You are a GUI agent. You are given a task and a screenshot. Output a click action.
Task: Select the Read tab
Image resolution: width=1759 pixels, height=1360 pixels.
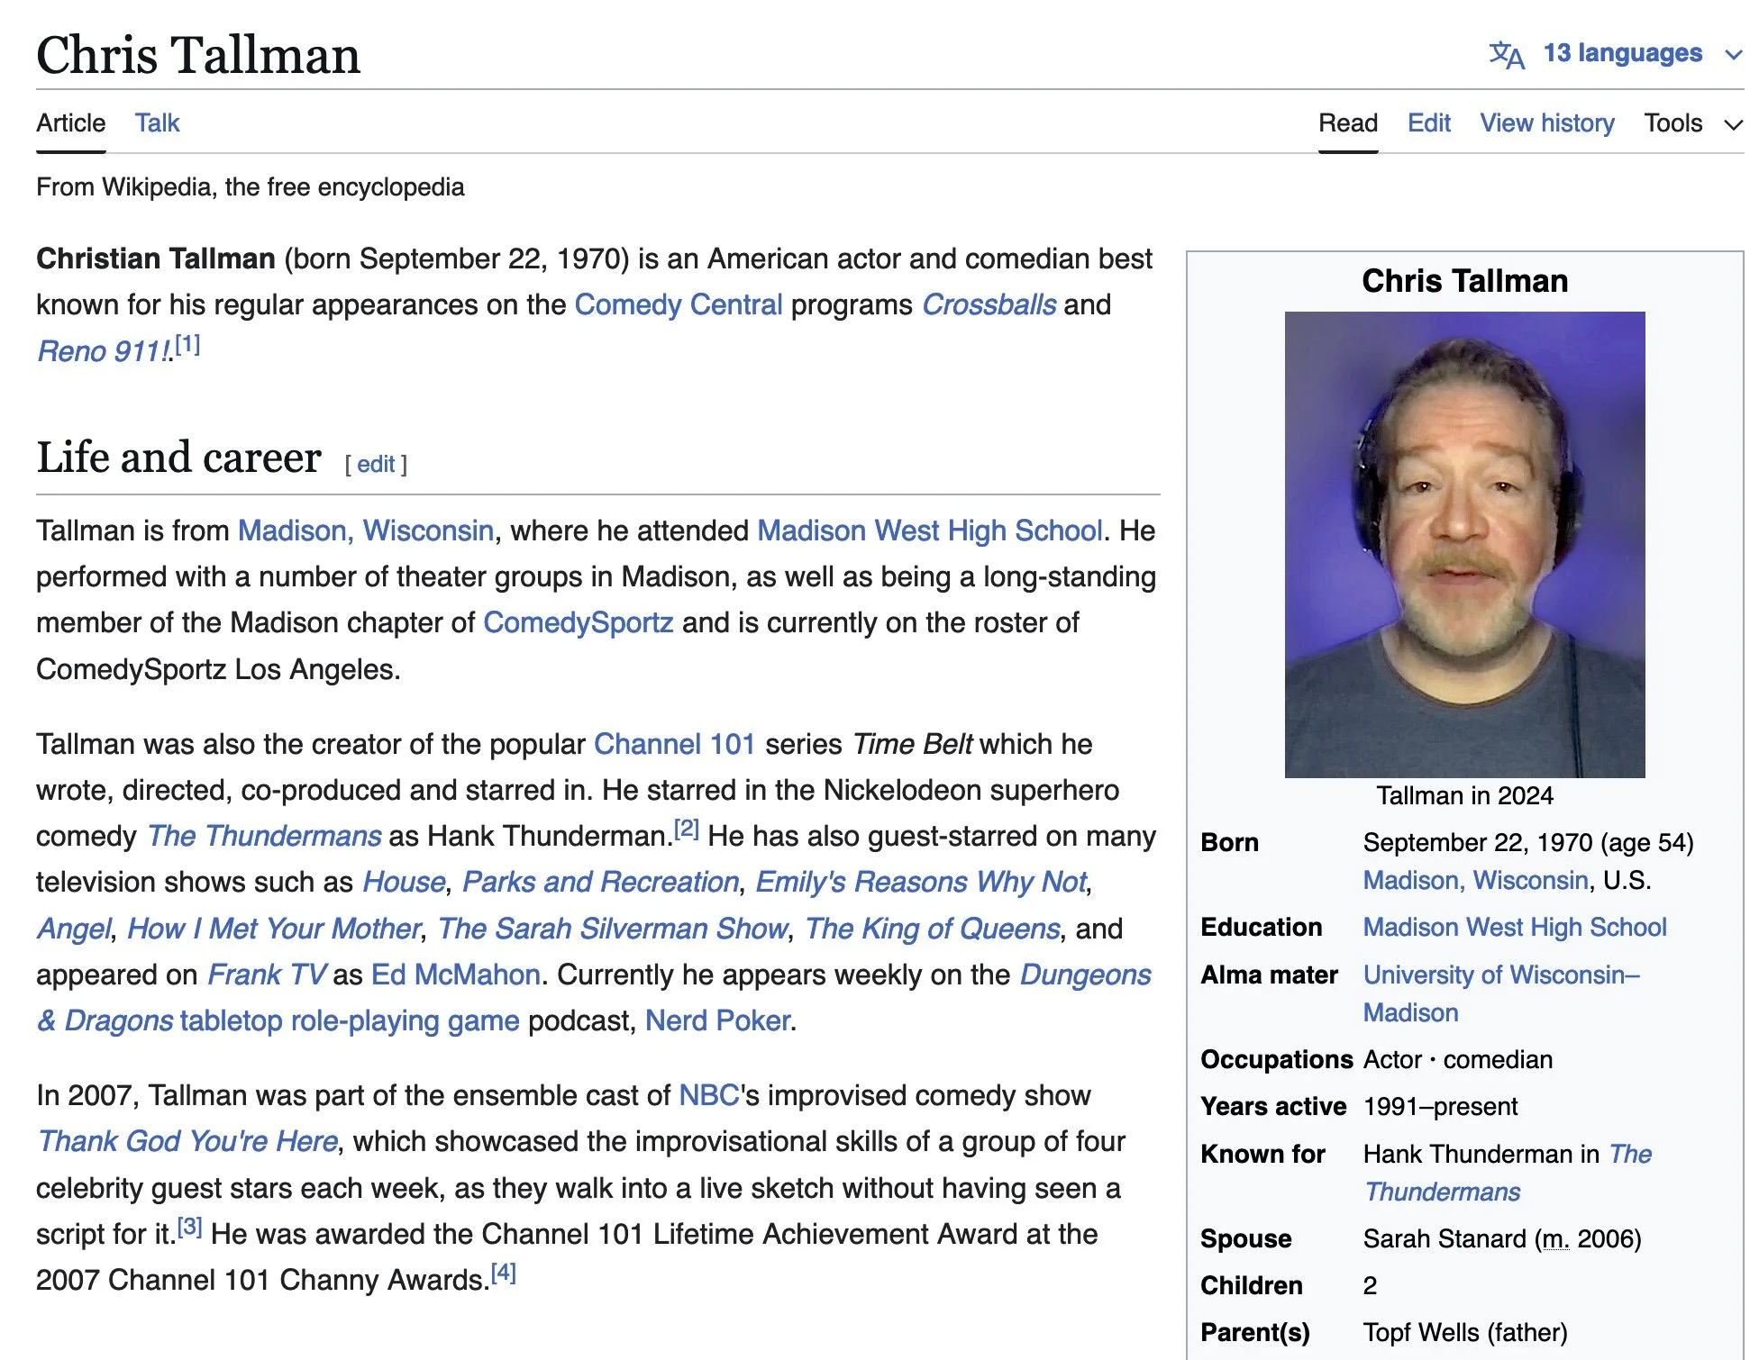click(x=1347, y=123)
